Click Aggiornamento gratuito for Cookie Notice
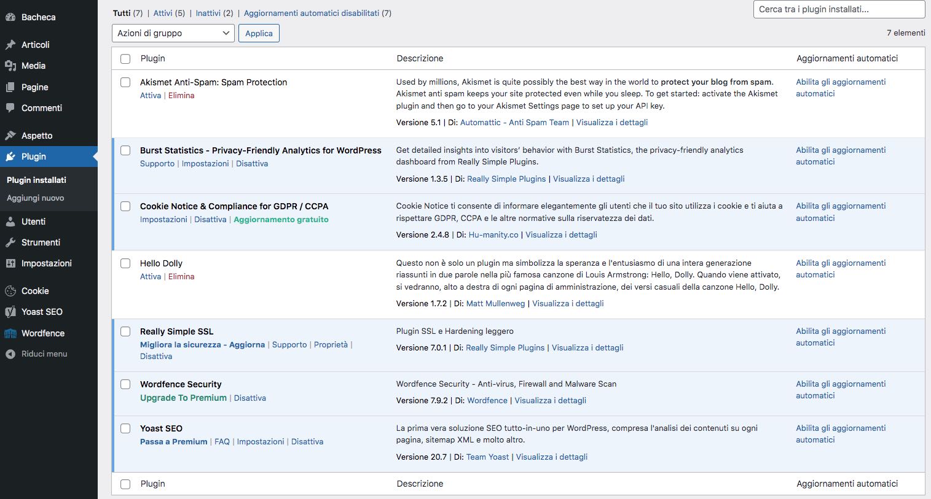Image resolution: width=931 pixels, height=499 pixels. point(281,220)
